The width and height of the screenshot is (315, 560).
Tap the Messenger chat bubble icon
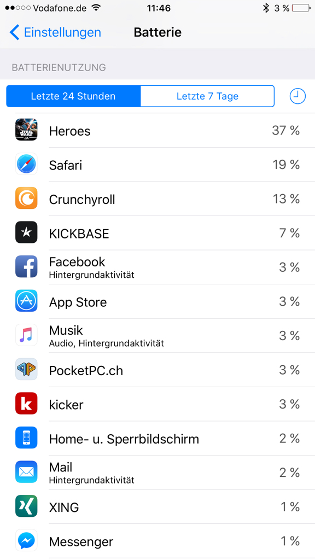pos(26,541)
